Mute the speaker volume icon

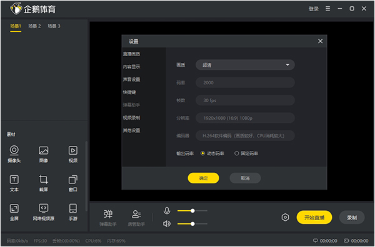point(167,224)
